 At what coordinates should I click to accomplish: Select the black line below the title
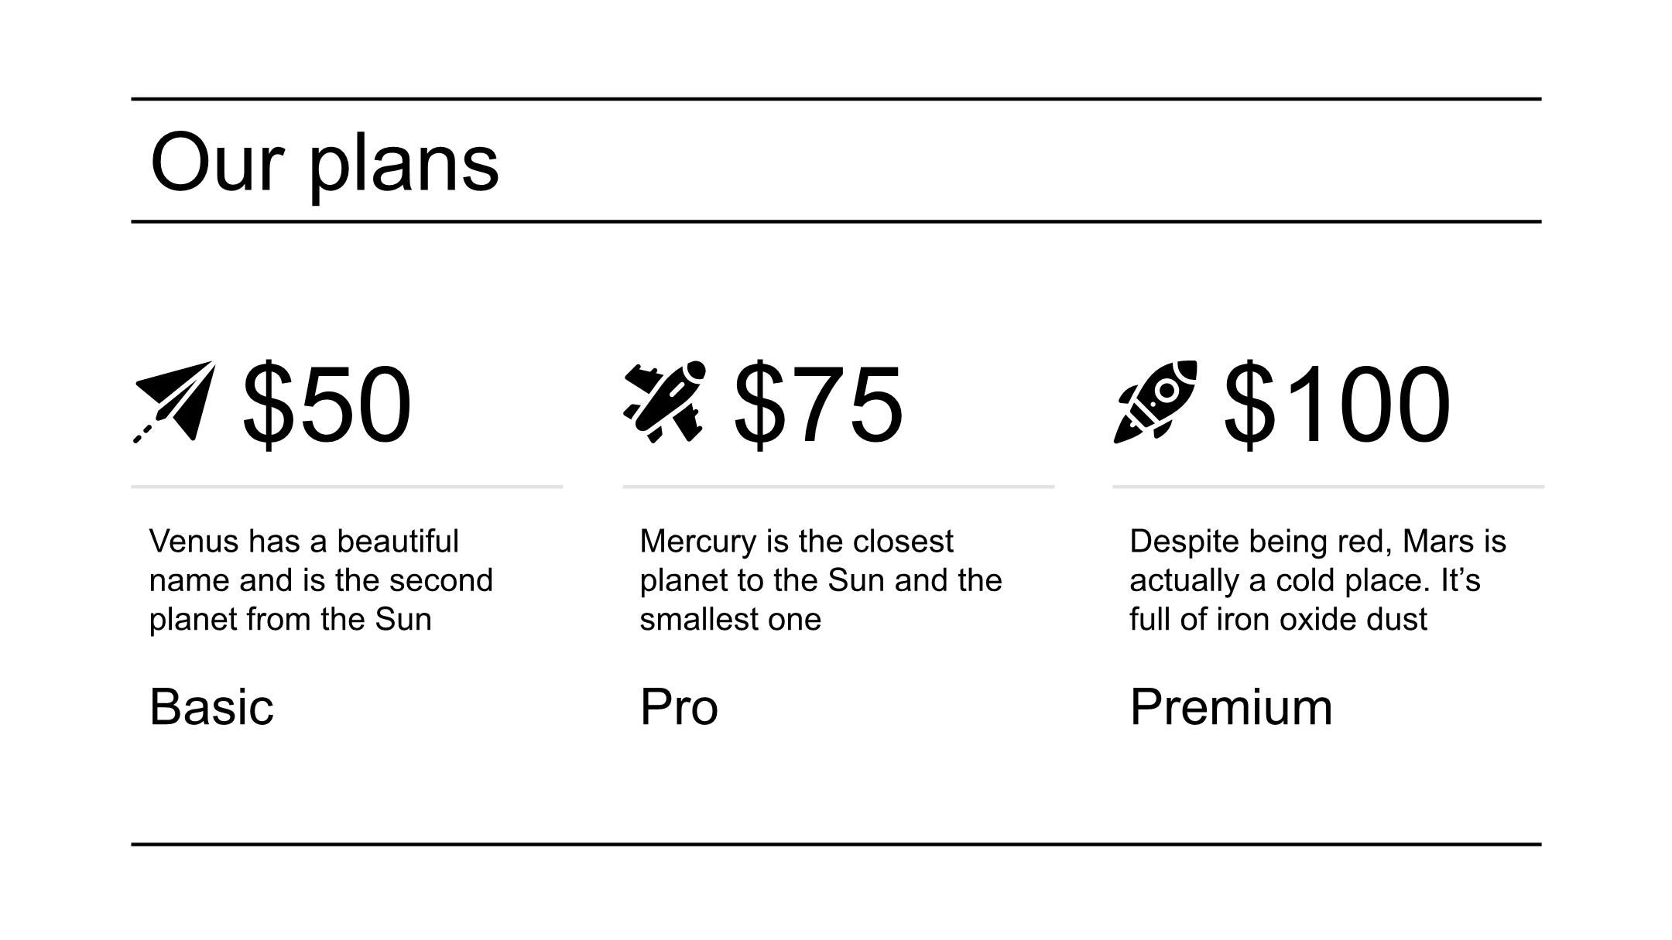(x=836, y=221)
